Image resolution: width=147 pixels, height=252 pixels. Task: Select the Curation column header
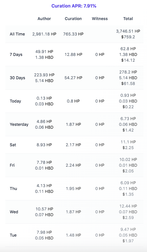click(73, 19)
